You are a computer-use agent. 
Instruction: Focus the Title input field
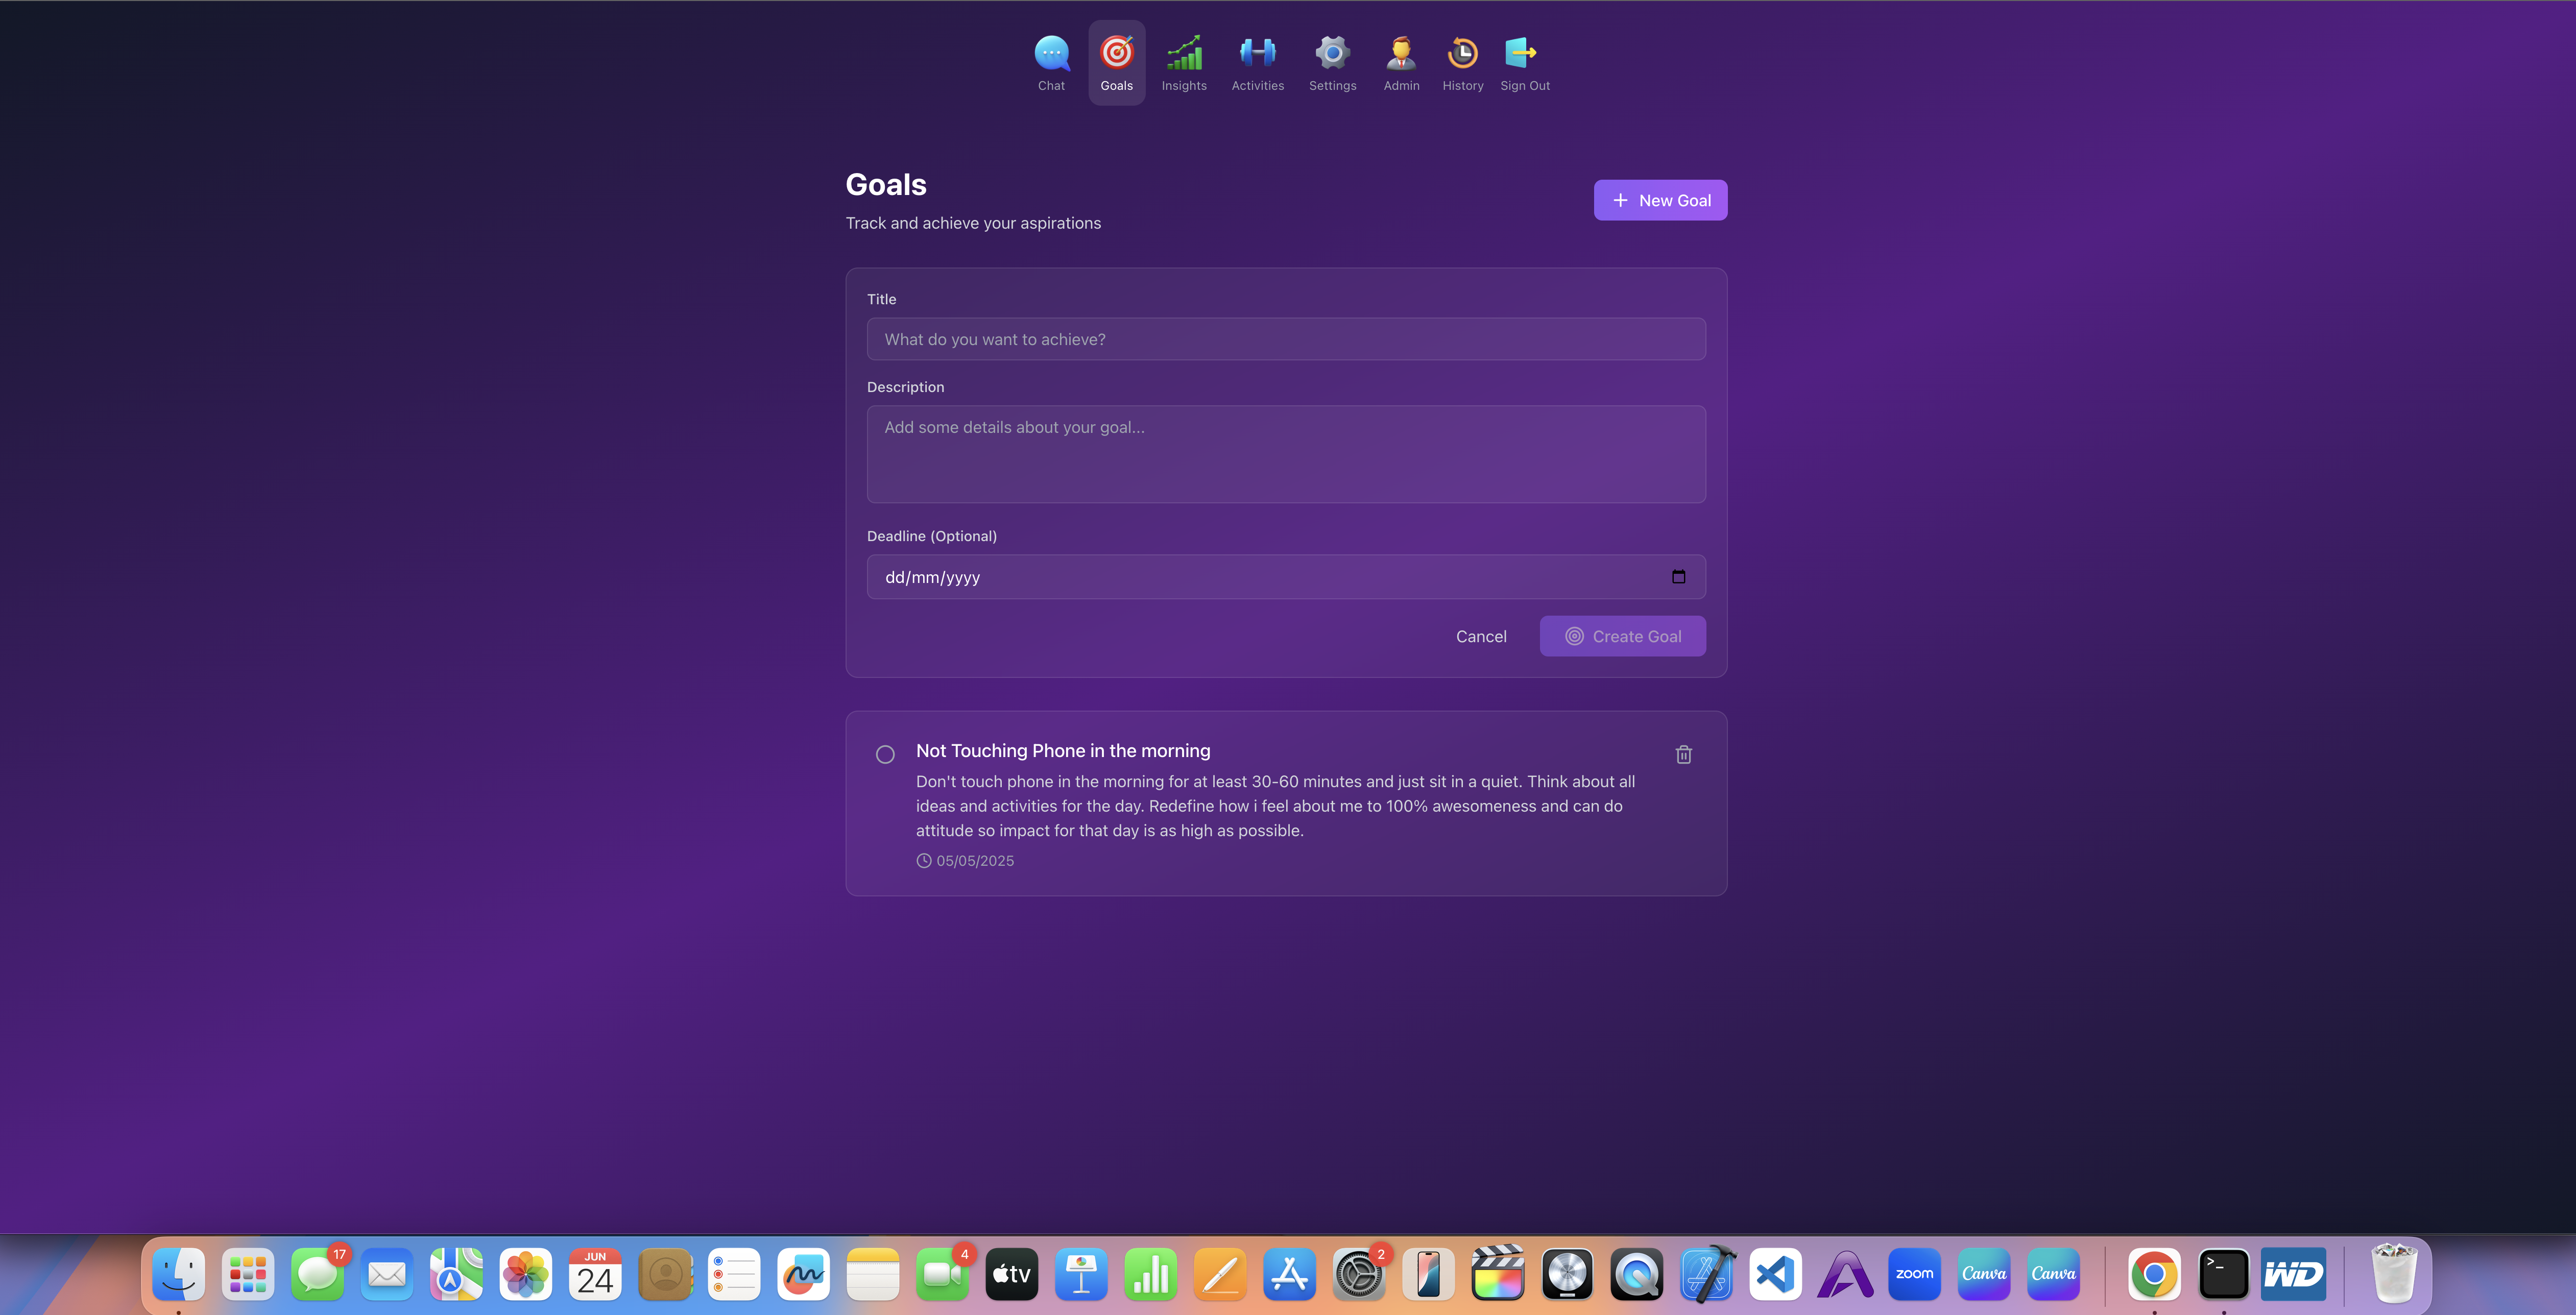pyautogui.click(x=1286, y=339)
